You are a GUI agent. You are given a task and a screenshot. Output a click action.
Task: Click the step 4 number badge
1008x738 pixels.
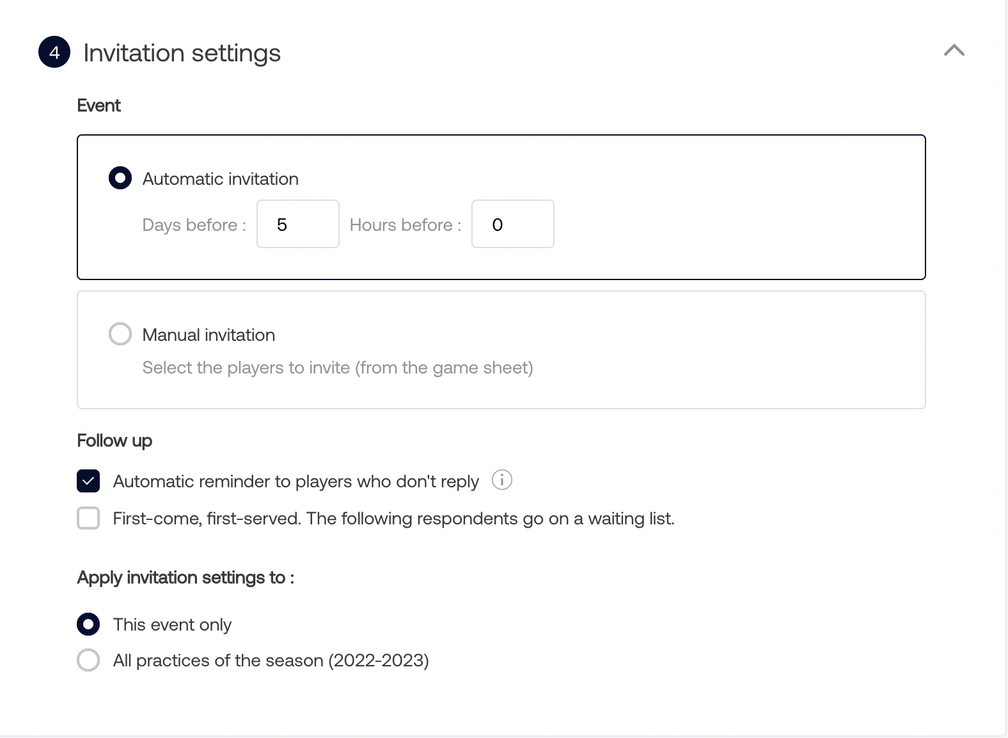54,52
